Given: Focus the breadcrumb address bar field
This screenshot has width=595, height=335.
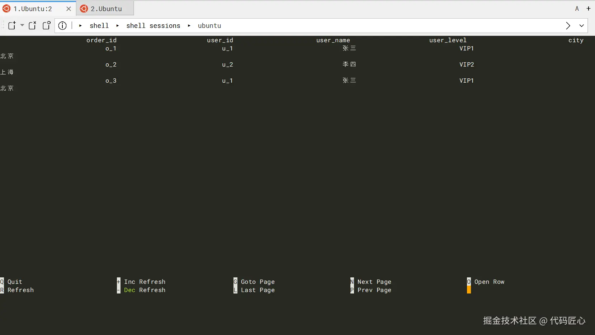Looking at the screenshot, I should click(321, 25).
